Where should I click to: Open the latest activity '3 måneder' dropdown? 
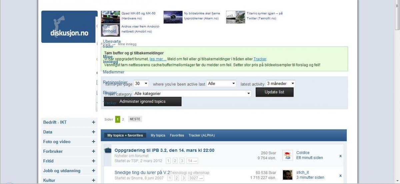click(x=281, y=84)
